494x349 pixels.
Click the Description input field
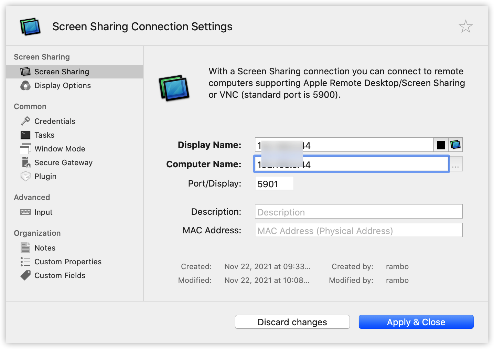(x=358, y=211)
